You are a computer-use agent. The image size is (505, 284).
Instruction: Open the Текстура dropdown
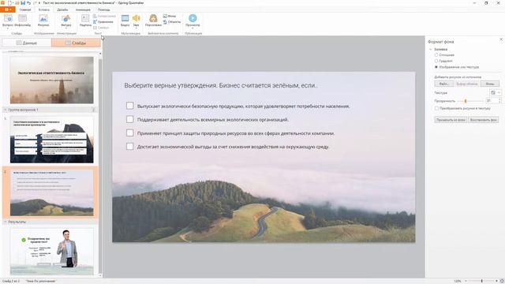[496, 93]
